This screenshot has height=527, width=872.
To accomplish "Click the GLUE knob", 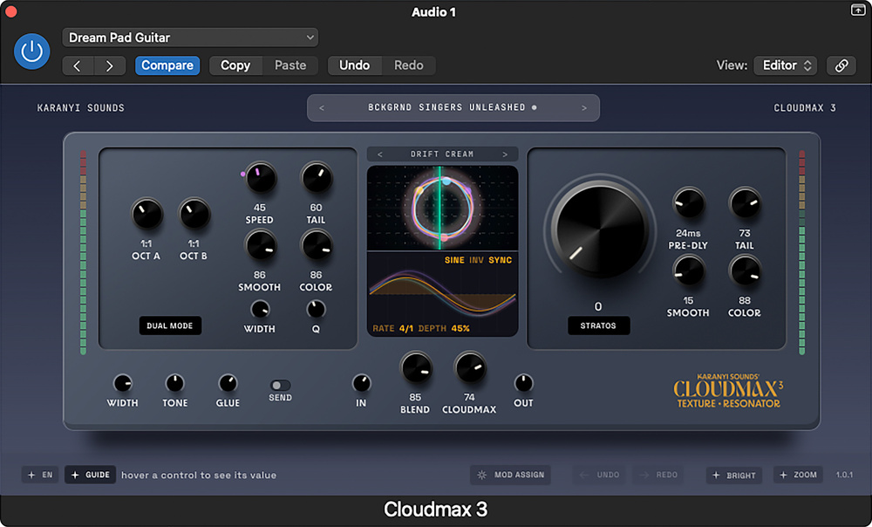I will pyautogui.click(x=228, y=383).
